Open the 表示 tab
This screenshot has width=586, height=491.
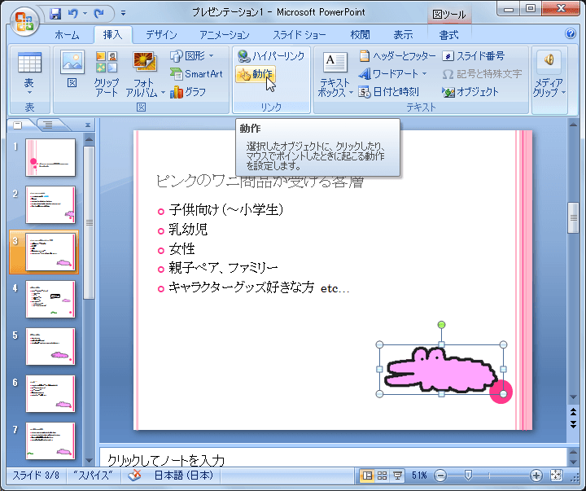(x=403, y=35)
